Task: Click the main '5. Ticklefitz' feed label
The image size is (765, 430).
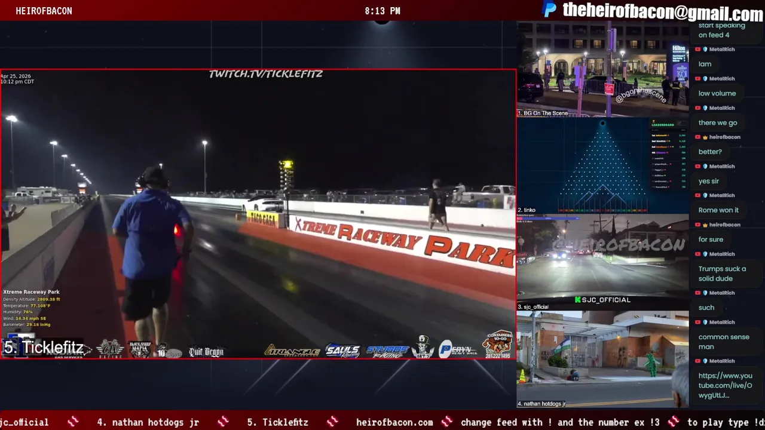Action: [x=44, y=348]
